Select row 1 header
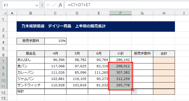The height and width of the screenshot is (101, 189). pos(4,18)
